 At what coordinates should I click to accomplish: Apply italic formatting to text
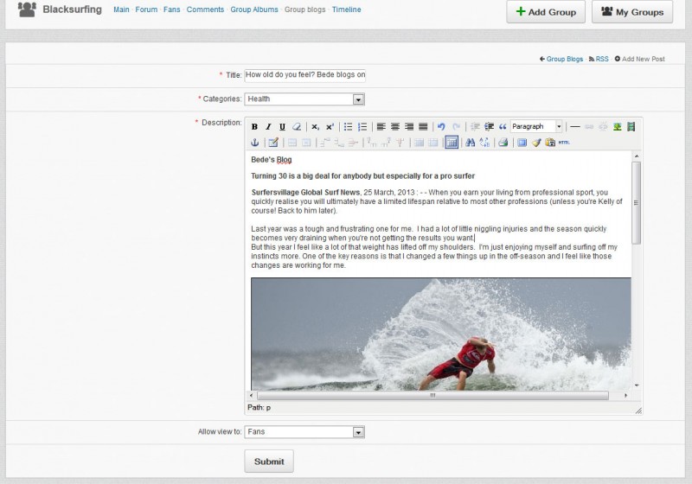point(268,127)
